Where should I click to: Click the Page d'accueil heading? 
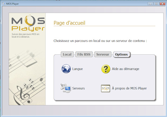[x=69, y=23]
